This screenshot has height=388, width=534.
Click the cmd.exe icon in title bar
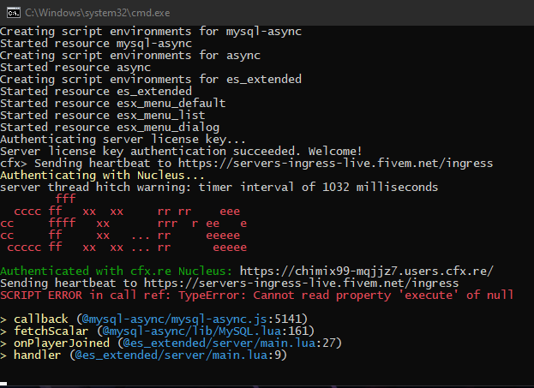pos(13,13)
